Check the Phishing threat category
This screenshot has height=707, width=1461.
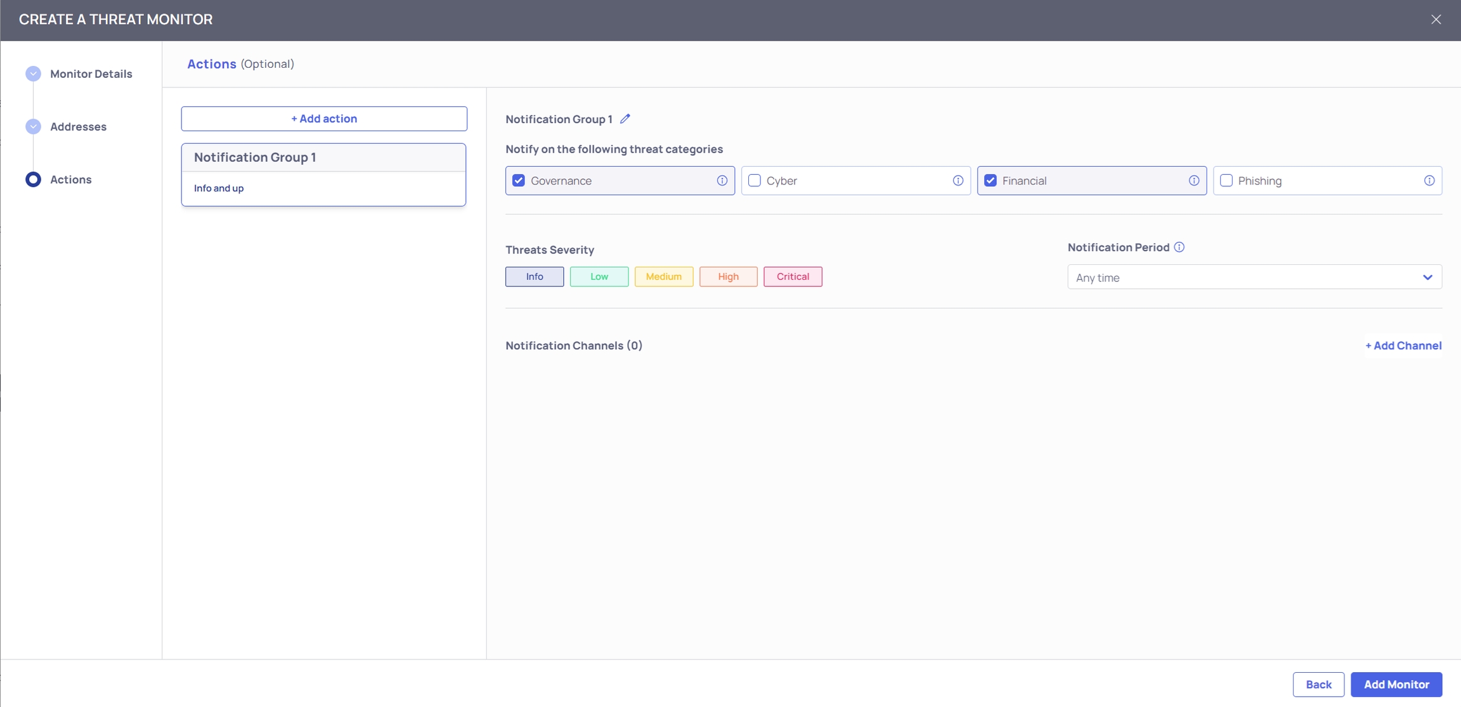(x=1226, y=181)
